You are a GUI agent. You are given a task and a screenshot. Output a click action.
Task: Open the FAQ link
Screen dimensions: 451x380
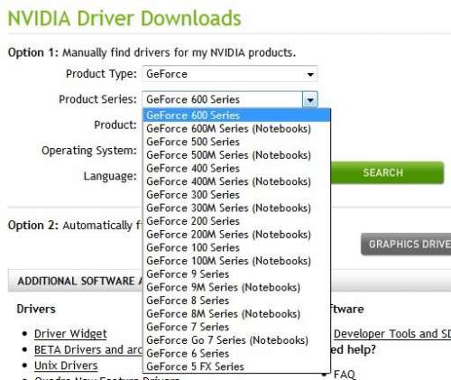click(345, 375)
